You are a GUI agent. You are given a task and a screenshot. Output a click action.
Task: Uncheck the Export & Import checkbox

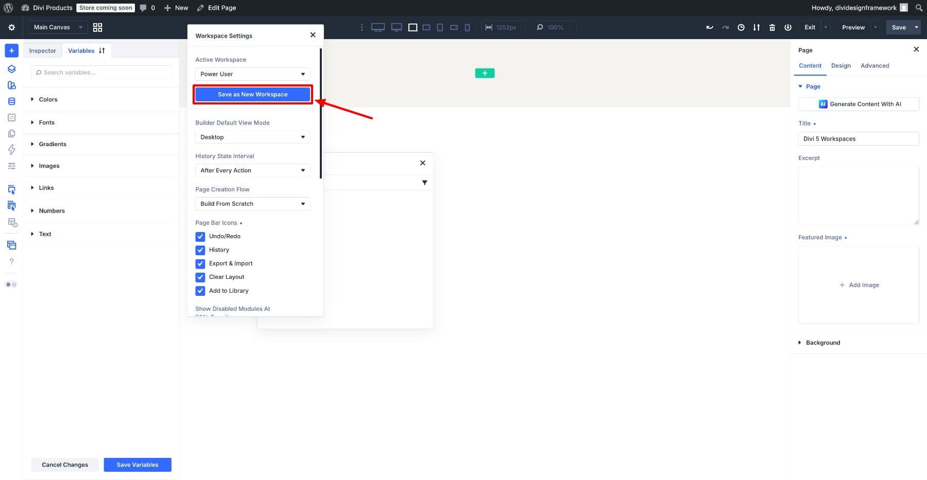(200, 263)
